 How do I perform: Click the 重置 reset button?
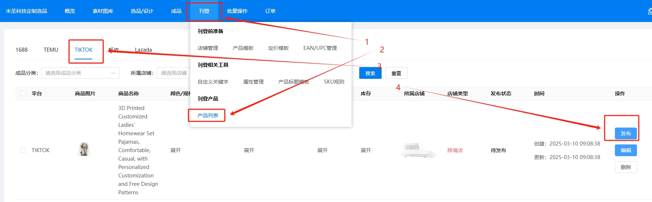click(x=396, y=73)
